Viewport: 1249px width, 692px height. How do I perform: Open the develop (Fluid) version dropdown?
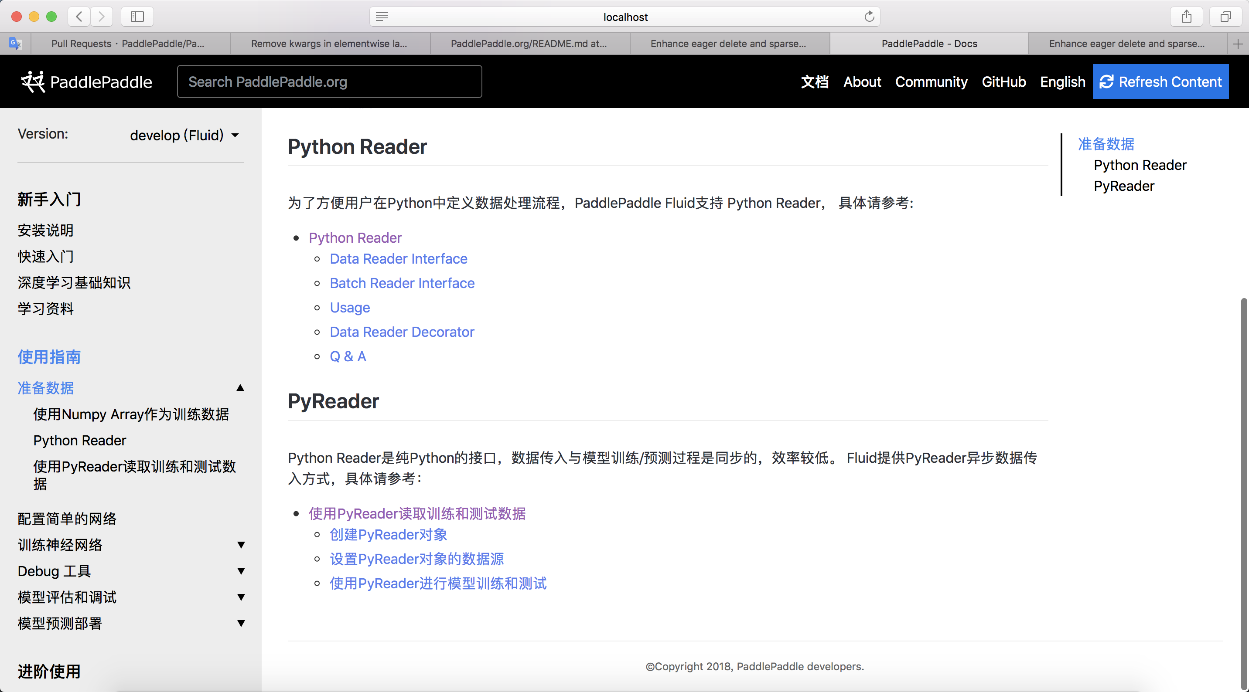[x=184, y=135]
